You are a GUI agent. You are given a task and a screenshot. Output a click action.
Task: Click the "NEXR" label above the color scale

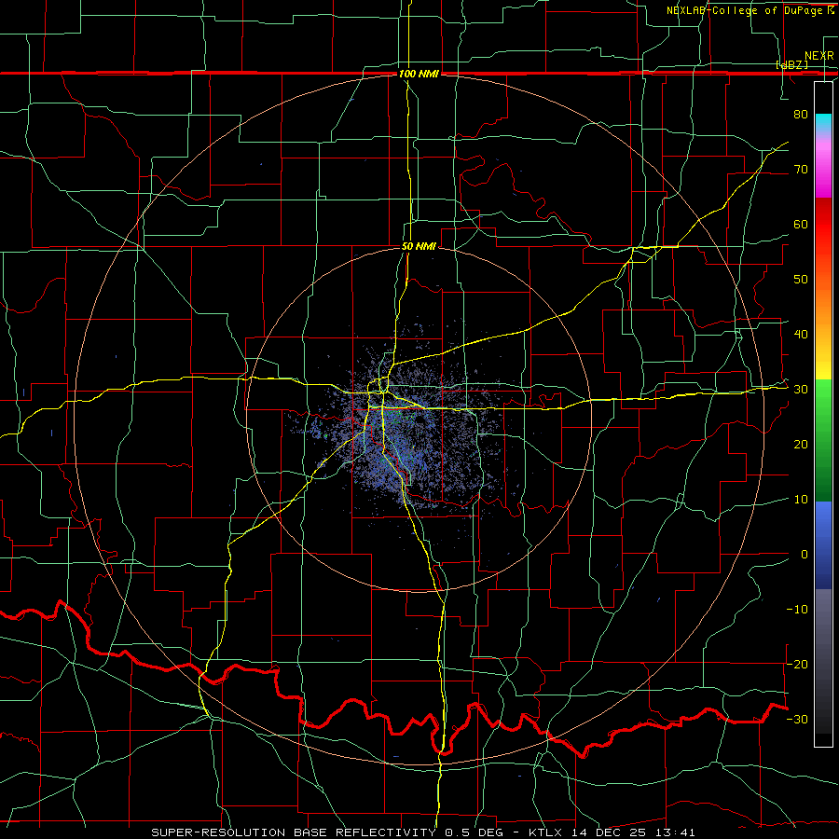[x=819, y=56]
